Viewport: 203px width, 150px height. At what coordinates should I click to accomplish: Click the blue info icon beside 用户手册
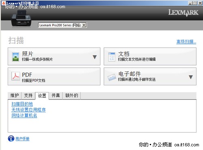(x=11, y=139)
